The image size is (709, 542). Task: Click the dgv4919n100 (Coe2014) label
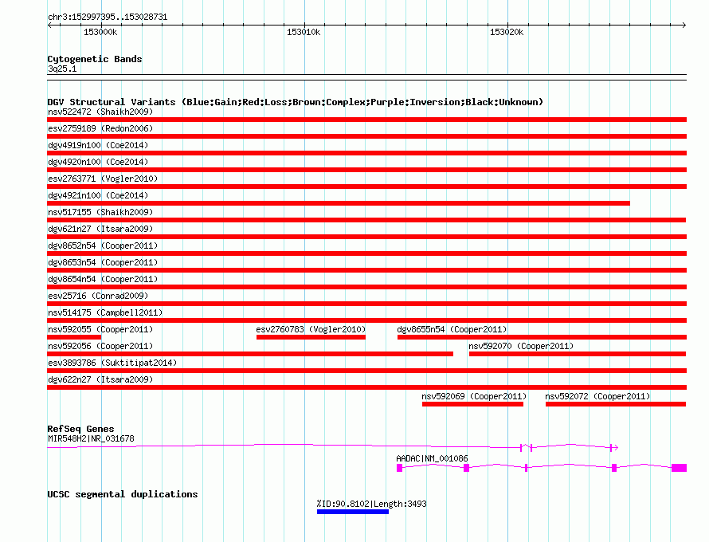pyautogui.click(x=98, y=145)
